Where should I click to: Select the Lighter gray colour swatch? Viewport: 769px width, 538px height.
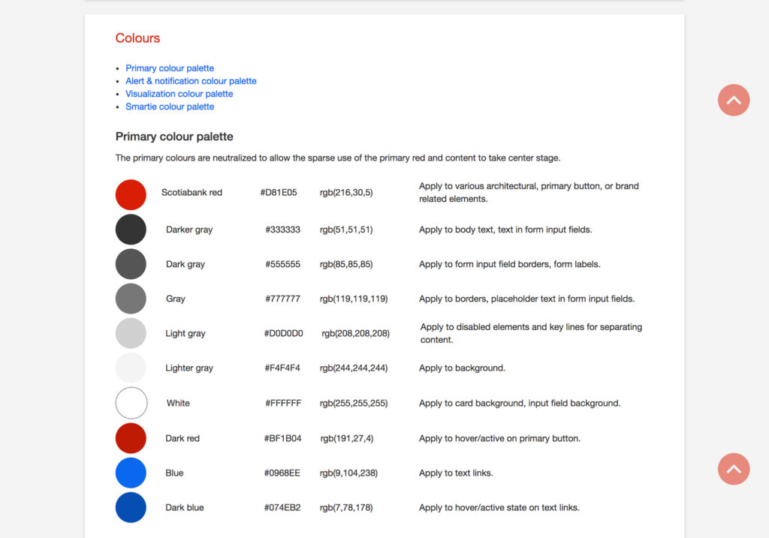pos(131,368)
